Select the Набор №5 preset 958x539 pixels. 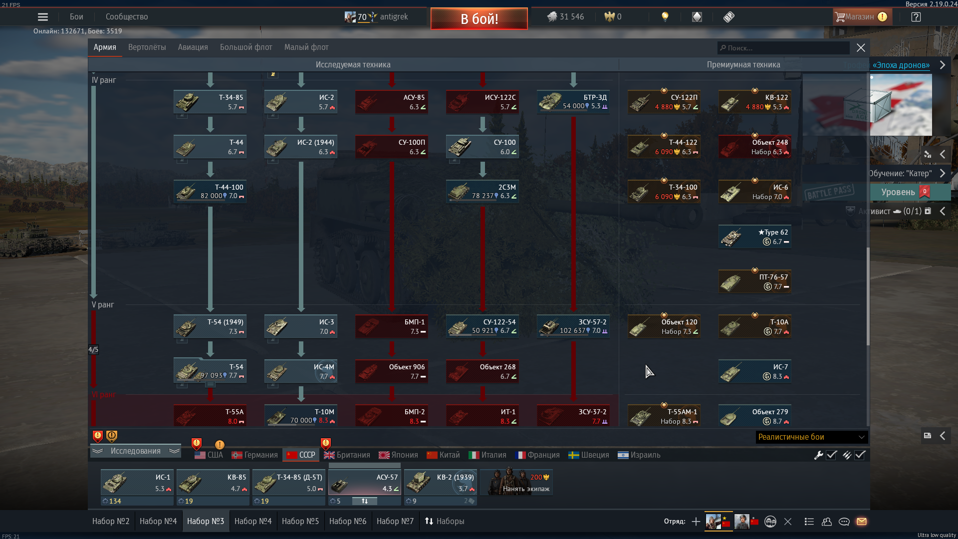300,522
